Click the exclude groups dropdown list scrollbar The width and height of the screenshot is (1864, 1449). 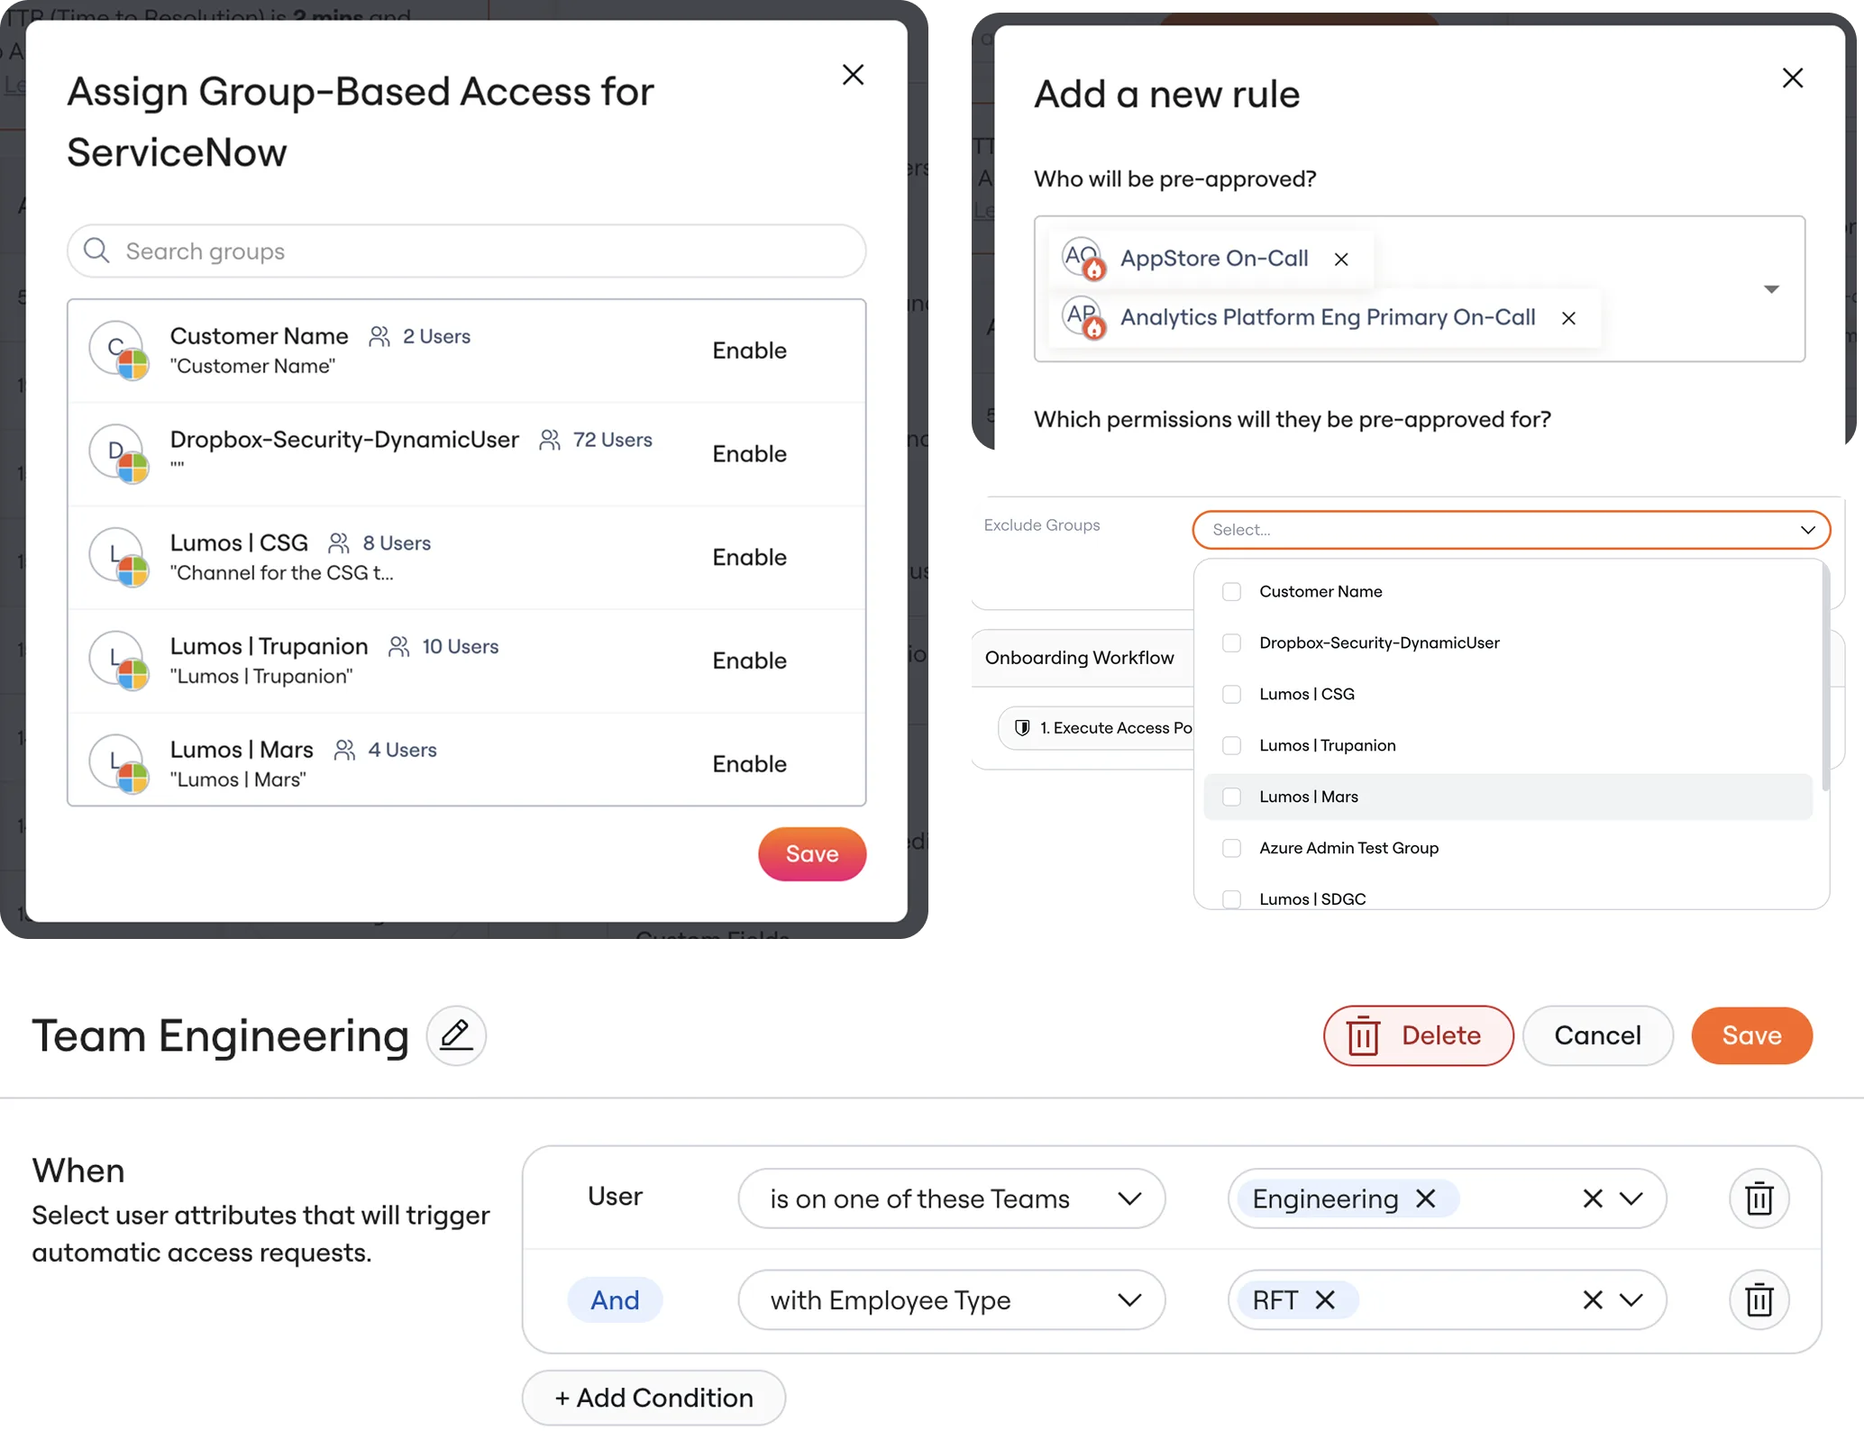coord(1825,678)
